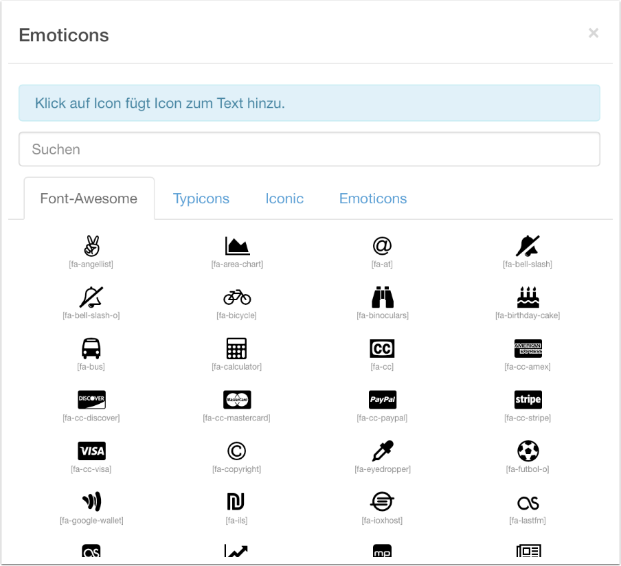The width and height of the screenshot is (621, 566).
Task: Insert the fa-angellist peace hand icon
Action: pos(91,246)
